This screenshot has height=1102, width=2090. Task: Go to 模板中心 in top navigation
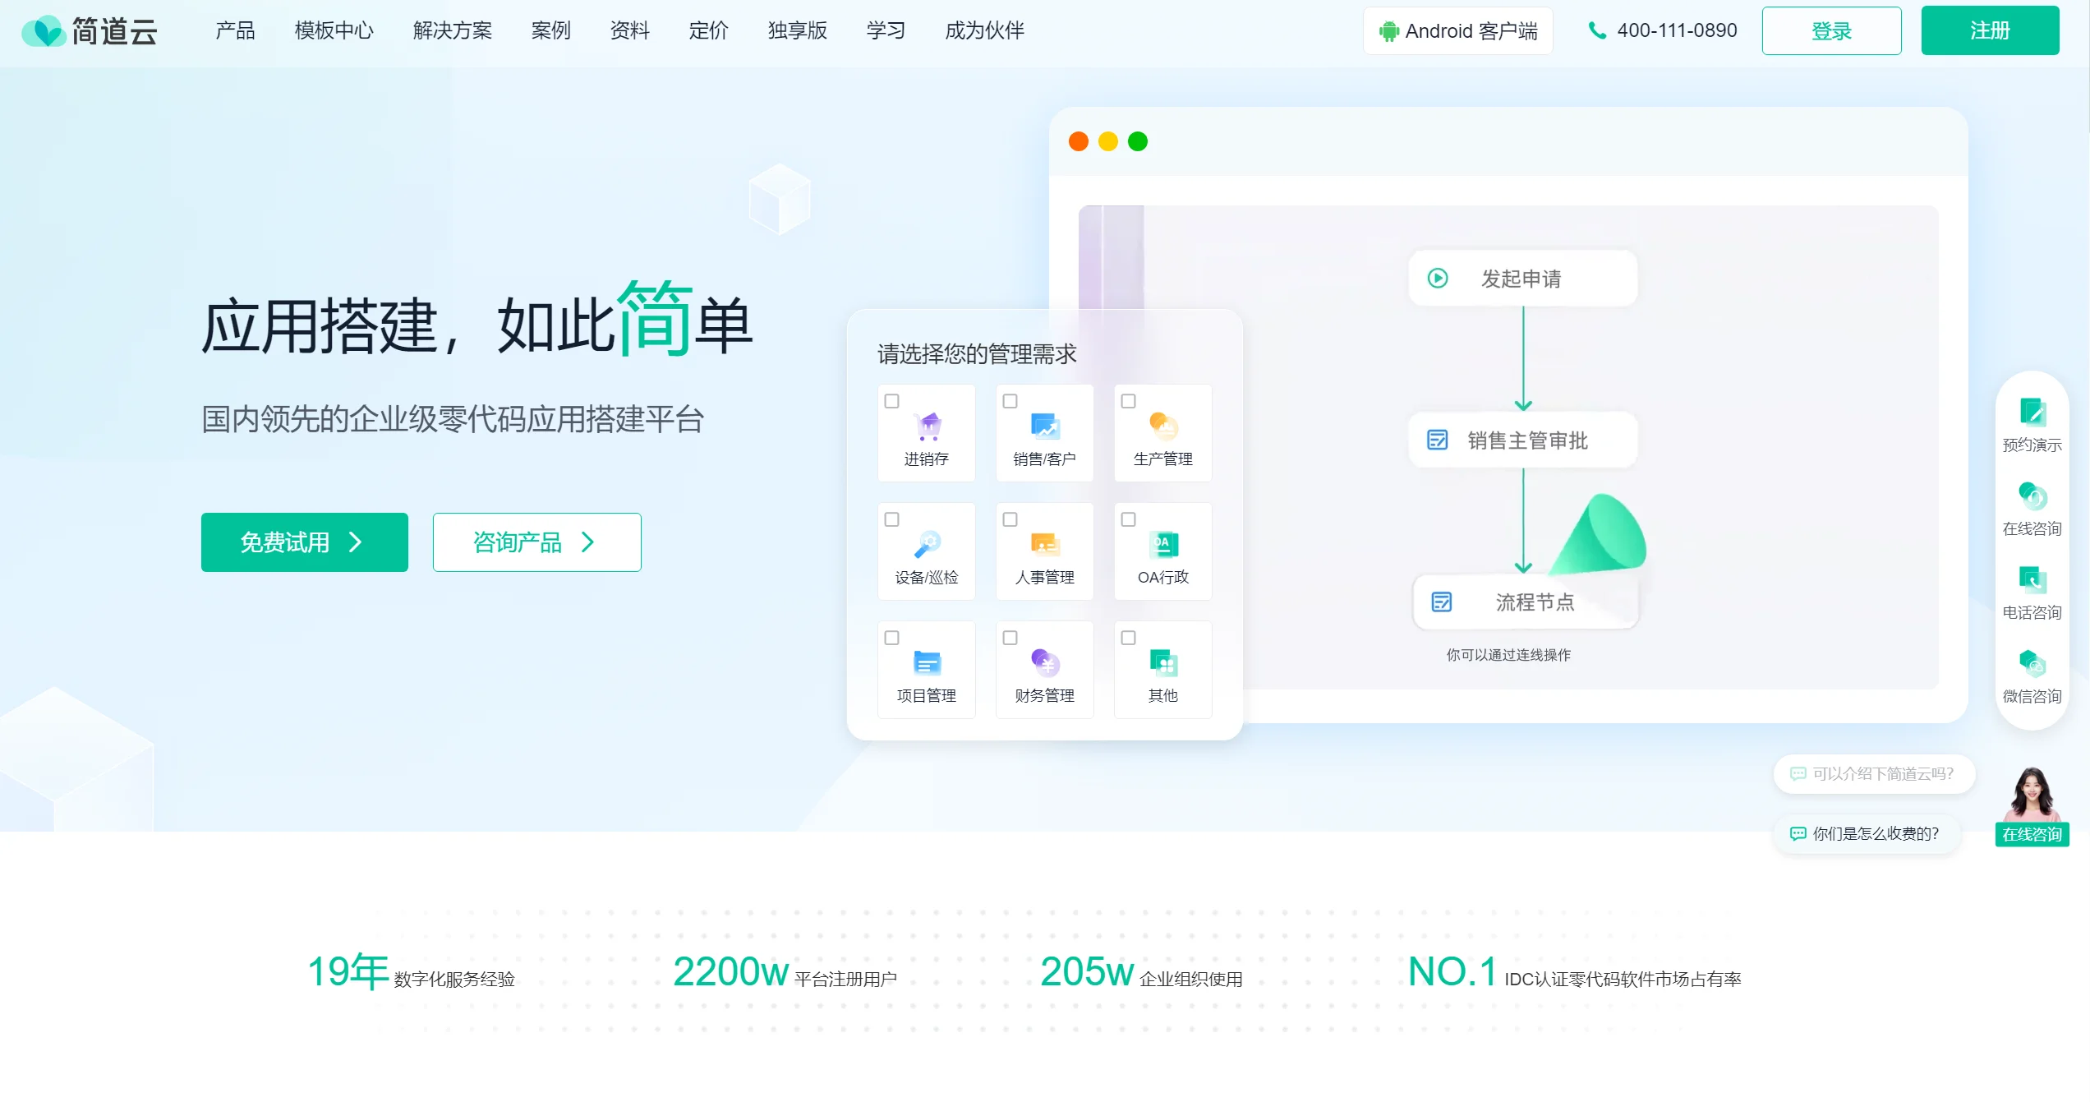[334, 31]
